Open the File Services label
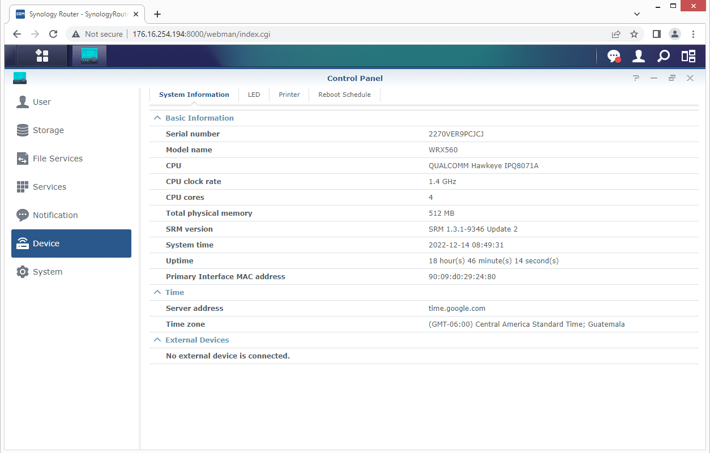The width and height of the screenshot is (710, 453). click(58, 159)
